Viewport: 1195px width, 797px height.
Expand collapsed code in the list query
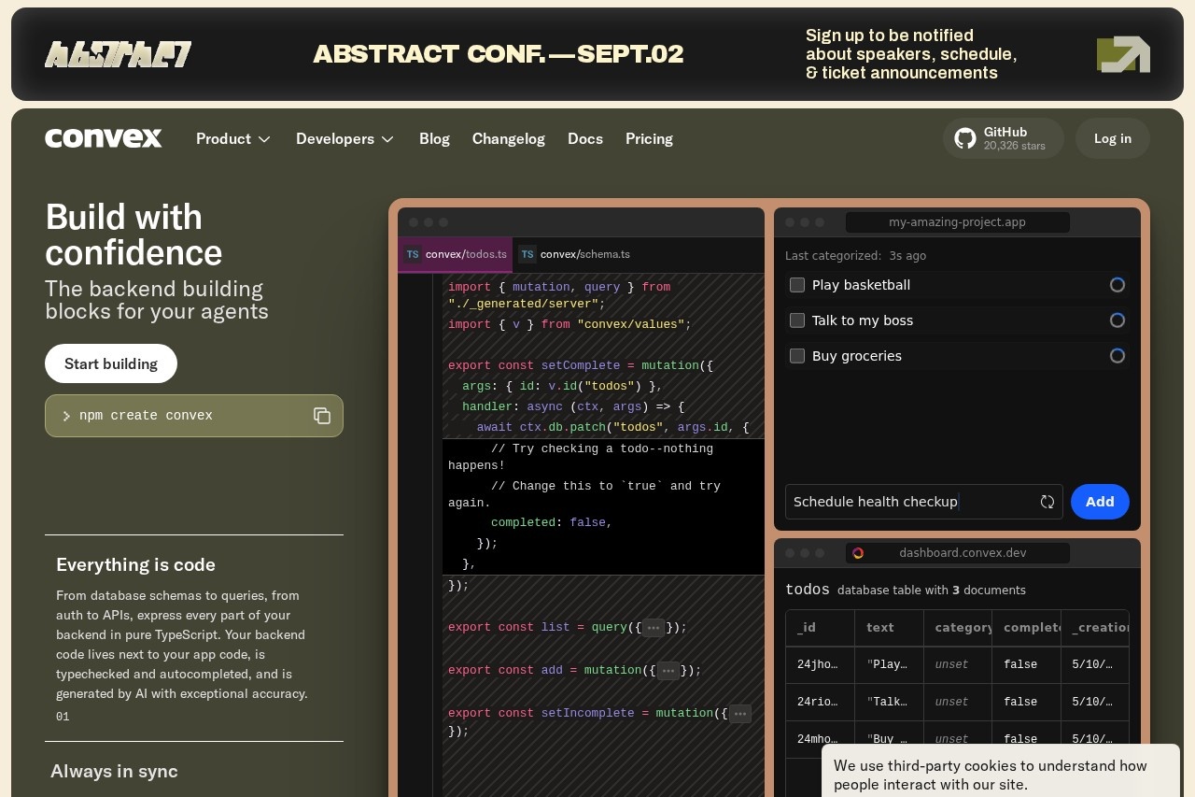pos(654,628)
